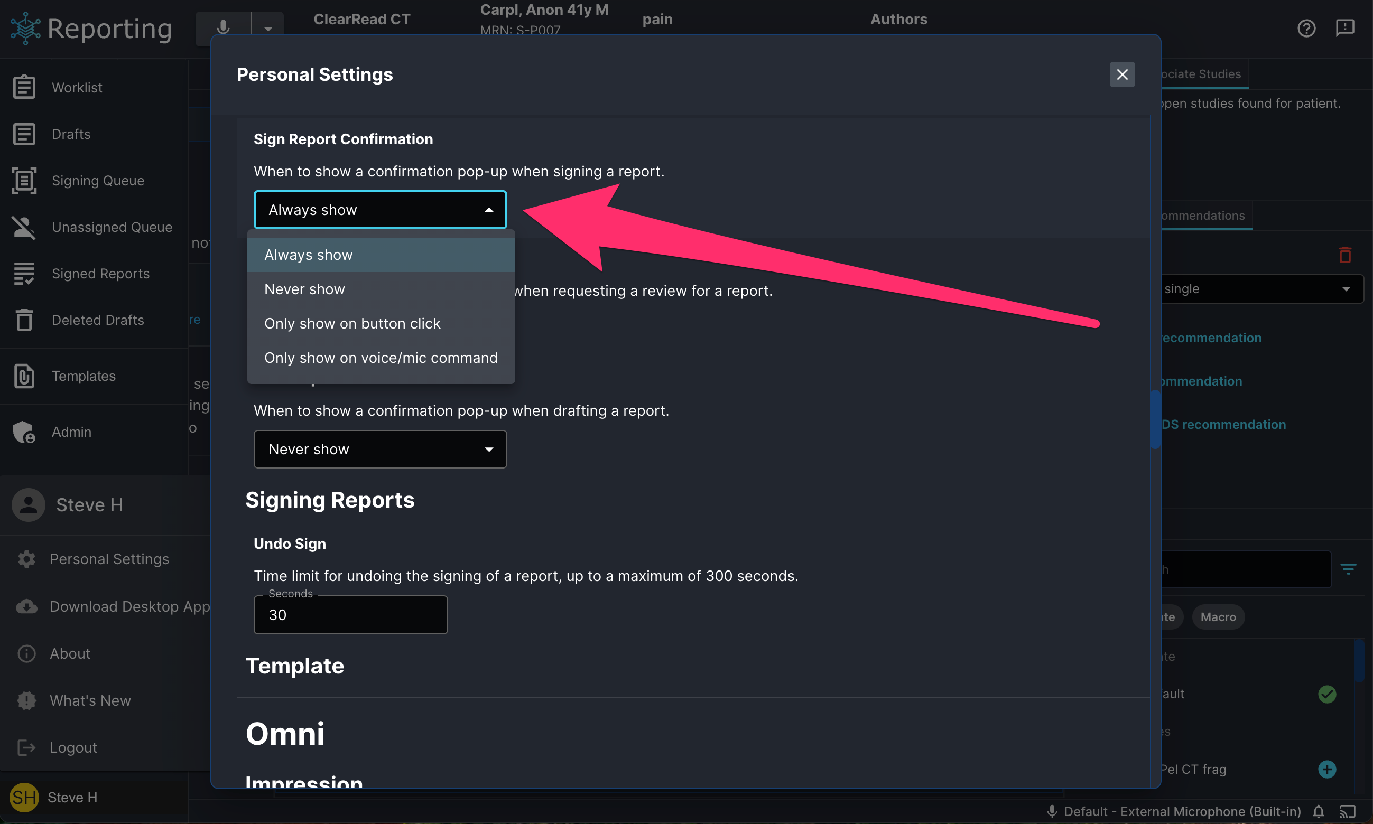The width and height of the screenshot is (1373, 824).
Task: Expand the microphone options arrow
Action: 268,29
